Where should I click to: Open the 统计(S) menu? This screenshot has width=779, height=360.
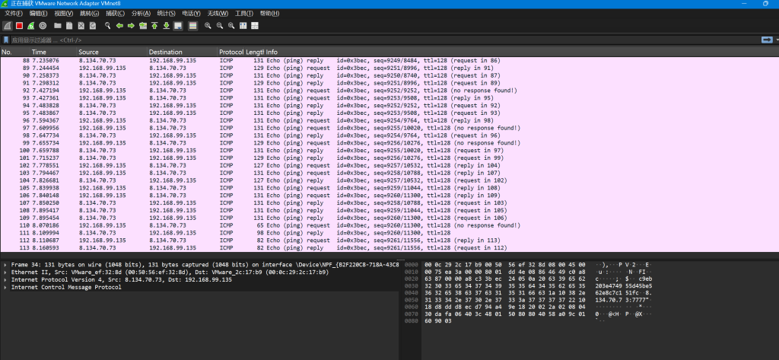[166, 14]
